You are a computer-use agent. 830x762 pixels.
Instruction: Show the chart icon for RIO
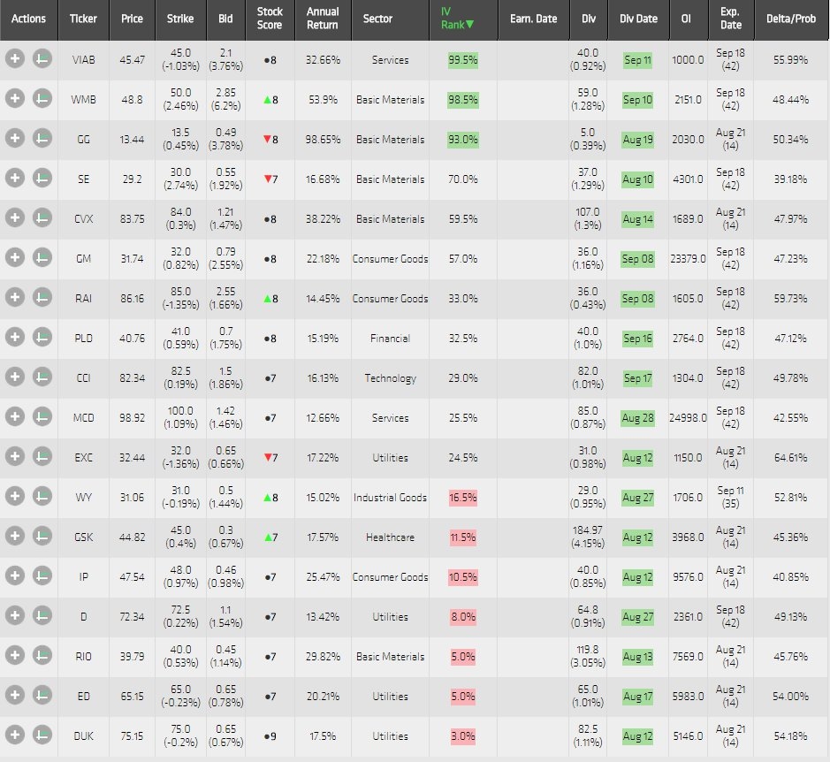pos(42,655)
